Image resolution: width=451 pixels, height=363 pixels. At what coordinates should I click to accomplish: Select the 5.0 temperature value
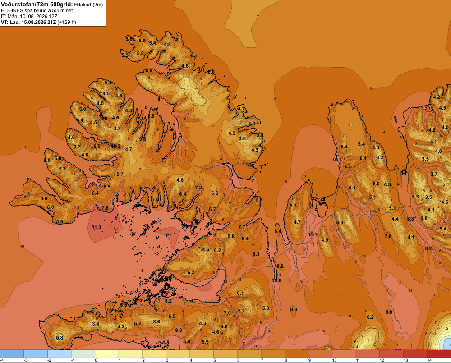tap(83, 109)
